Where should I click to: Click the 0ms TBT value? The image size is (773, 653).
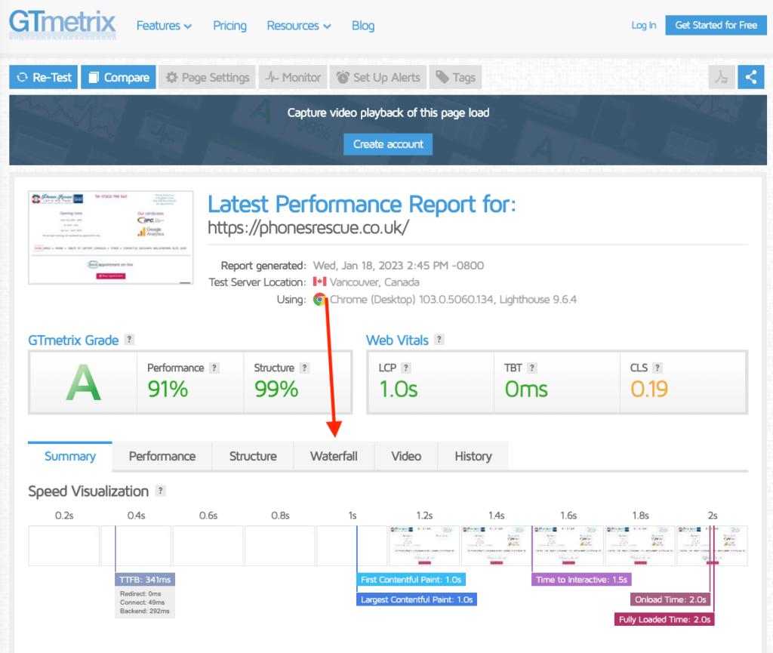click(x=526, y=390)
